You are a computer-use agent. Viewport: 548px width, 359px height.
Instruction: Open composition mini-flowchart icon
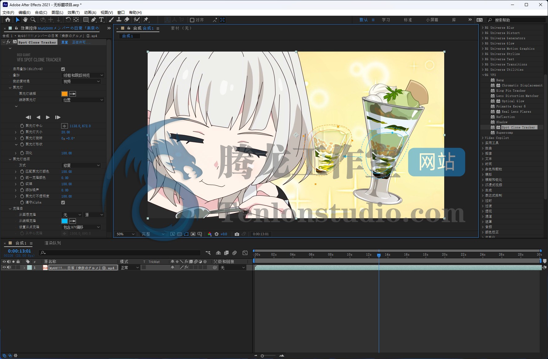click(208, 253)
